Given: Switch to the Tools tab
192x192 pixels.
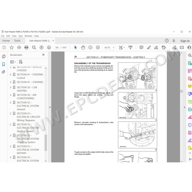Looking at the screenshot, I should (x=17, y=41).
